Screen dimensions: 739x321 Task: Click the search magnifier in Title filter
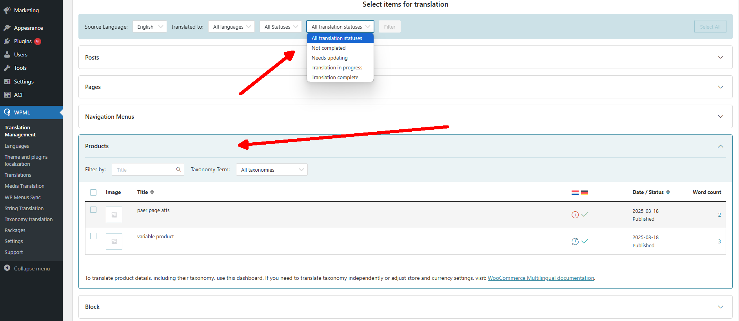click(178, 169)
